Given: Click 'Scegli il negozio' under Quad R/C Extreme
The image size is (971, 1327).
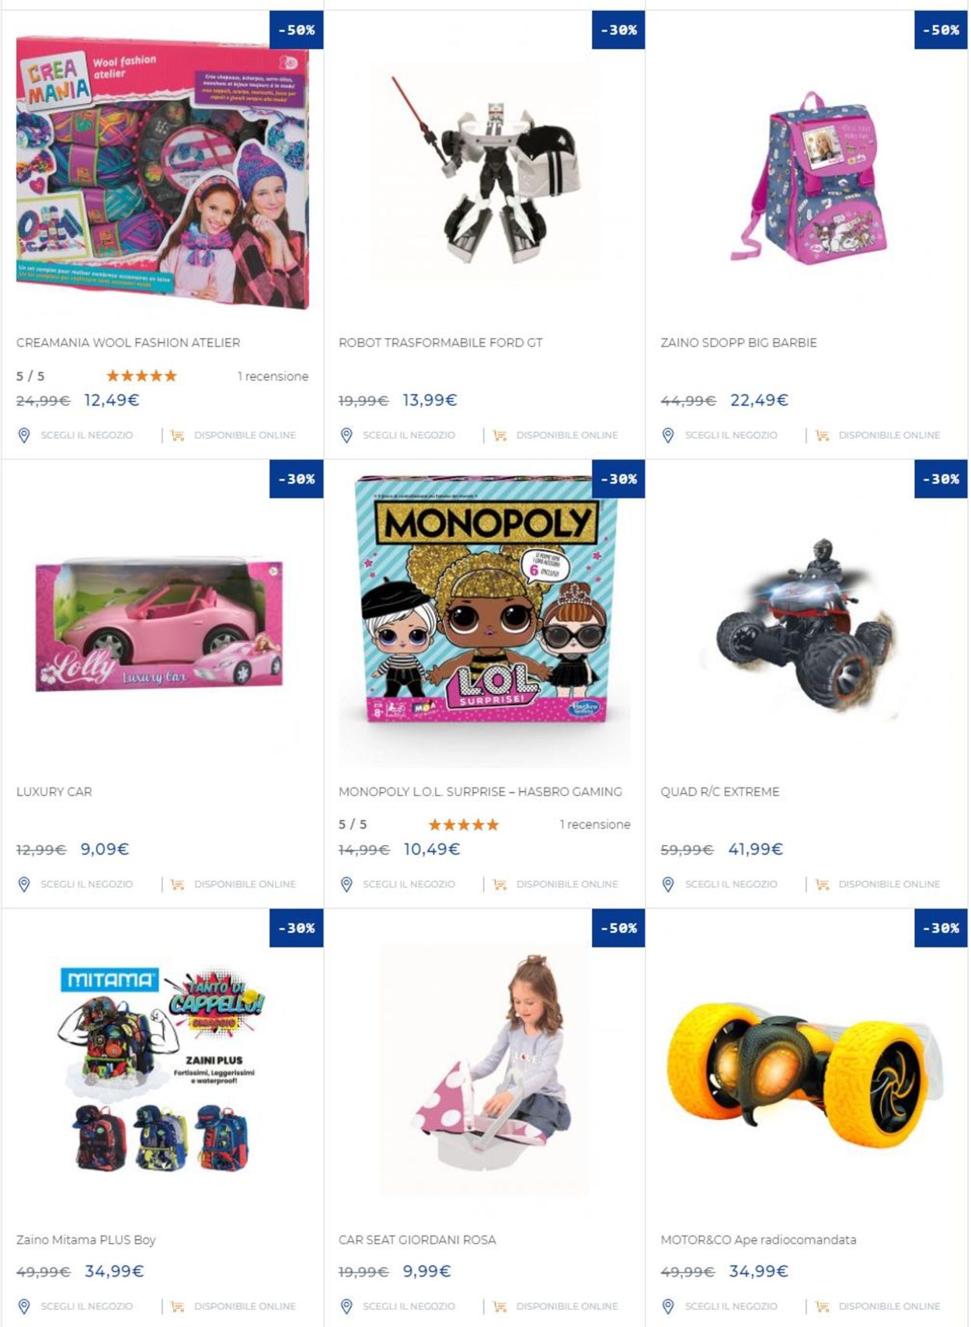Looking at the screenshot, I should point(731,884).
